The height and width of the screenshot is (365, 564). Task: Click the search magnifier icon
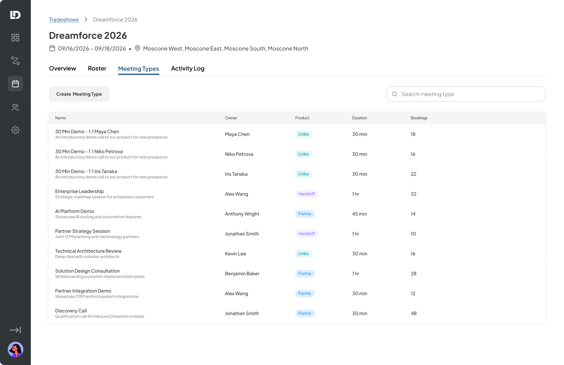(394, 94)
